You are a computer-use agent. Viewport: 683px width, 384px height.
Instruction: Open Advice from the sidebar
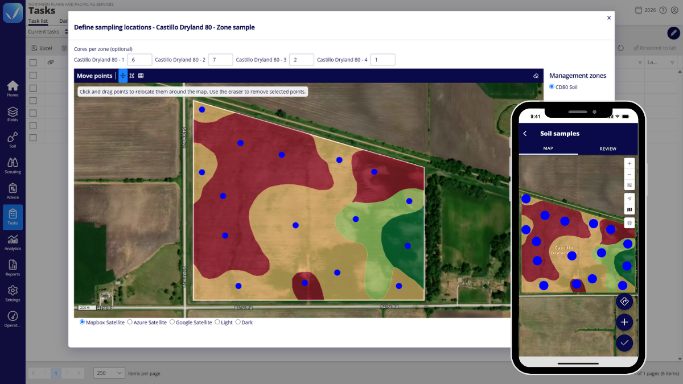pyautogui.click(x=13, y=191)
